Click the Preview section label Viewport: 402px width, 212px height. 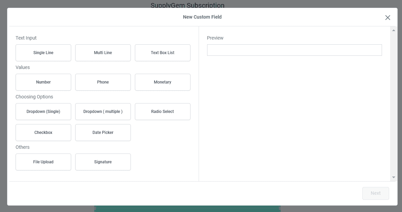point(215,38)
